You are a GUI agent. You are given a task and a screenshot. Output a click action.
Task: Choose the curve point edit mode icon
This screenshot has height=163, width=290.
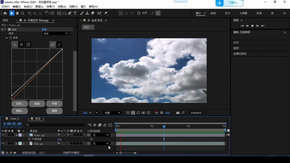53,44
